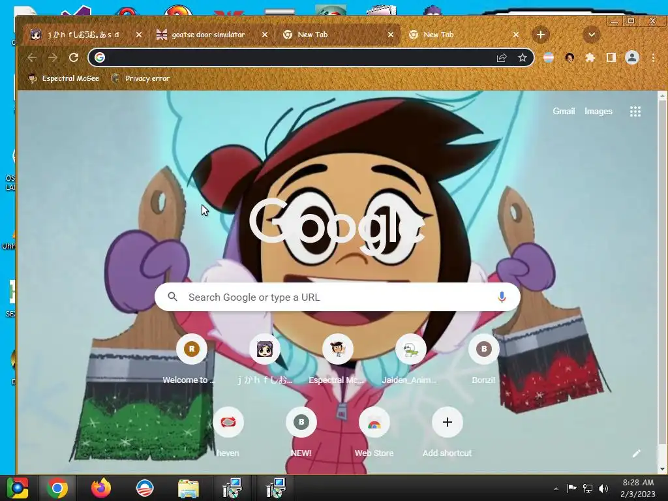Click the first installer taskbar icon
This screenshot has width=668, height=501.
click(233, 488)
